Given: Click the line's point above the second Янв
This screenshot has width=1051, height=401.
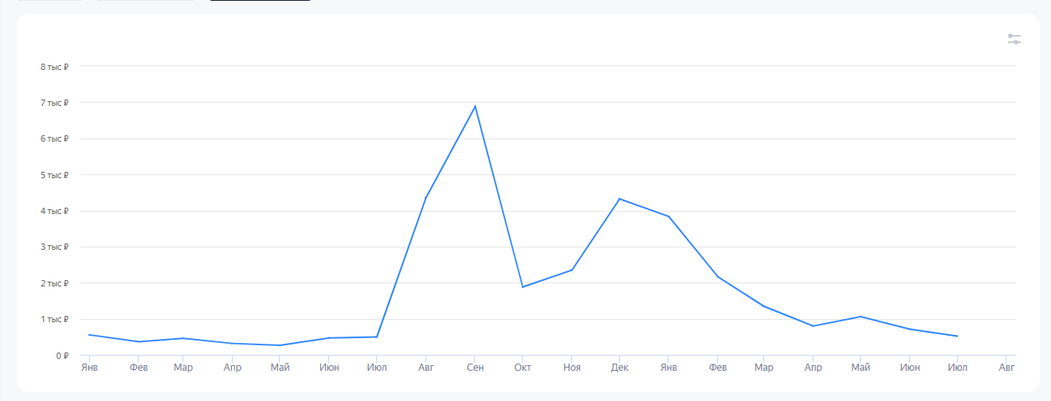Looking at the screenshot, I should point(669,216).
